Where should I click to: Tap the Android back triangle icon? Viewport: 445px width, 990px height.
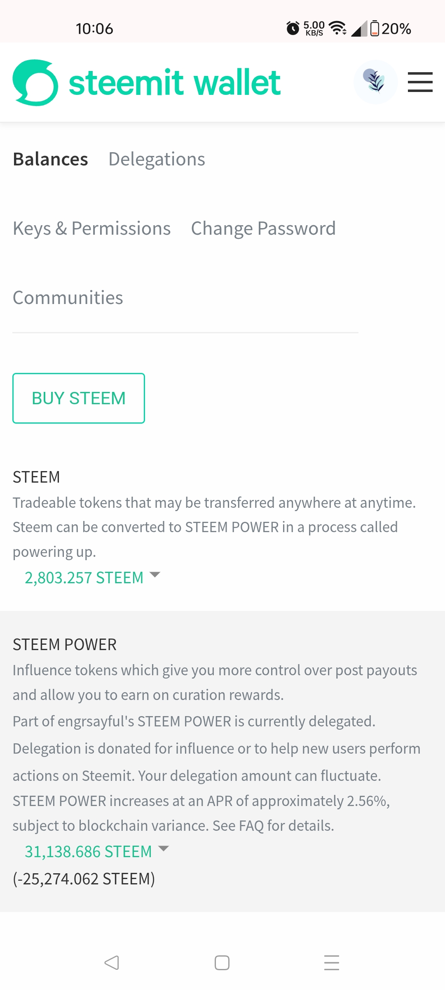click(x=112, y=963)
